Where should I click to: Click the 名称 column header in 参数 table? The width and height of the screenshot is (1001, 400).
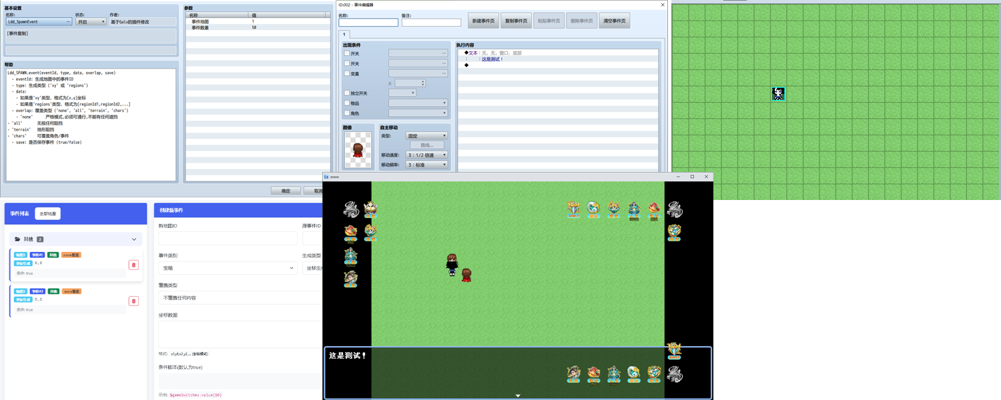(217, 15)
